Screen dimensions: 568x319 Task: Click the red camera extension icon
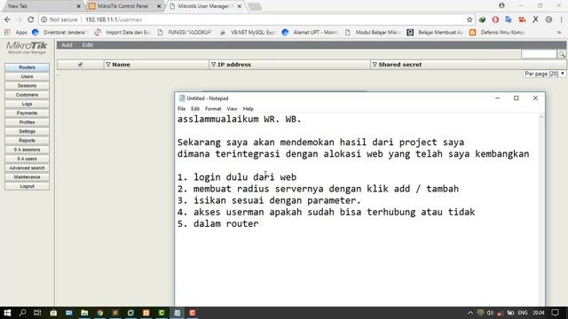(522, 19)
